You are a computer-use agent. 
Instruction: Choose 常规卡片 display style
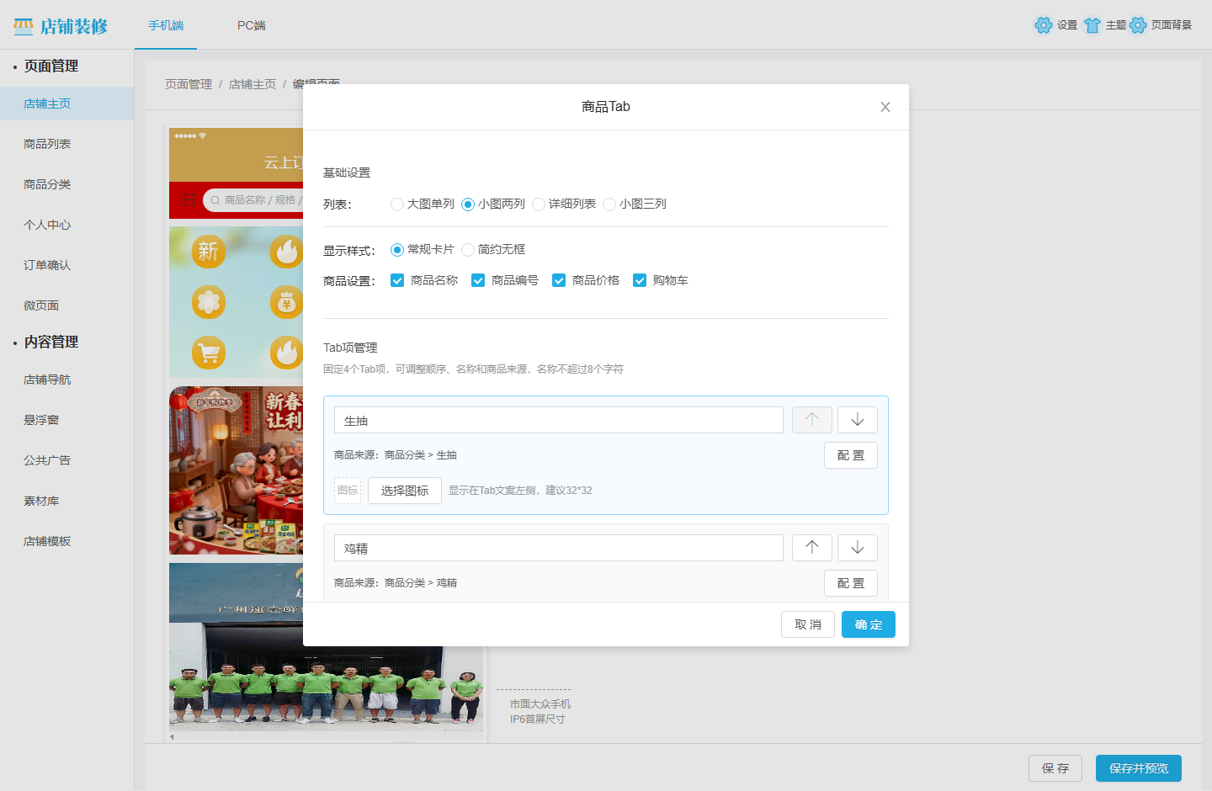point(423,249)
